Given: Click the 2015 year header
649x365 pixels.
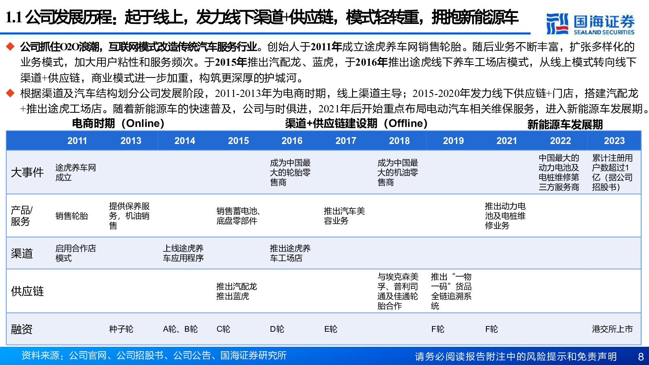Looking at the screenshot, I should pos(239,141).
